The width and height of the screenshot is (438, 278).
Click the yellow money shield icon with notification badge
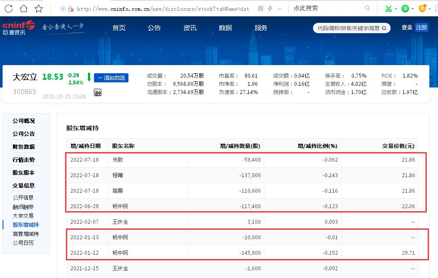pos(421,8)
